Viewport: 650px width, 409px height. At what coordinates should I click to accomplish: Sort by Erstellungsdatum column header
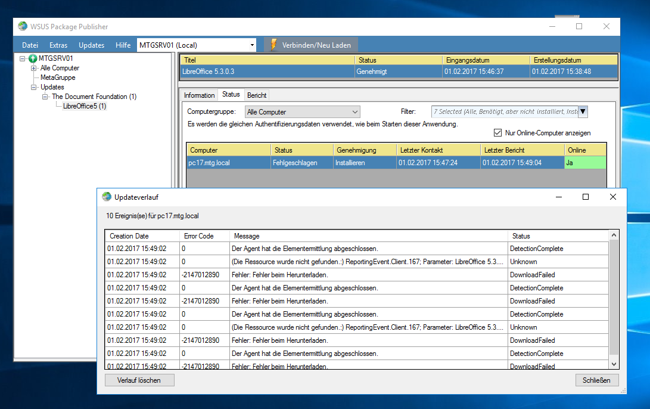[x=574, y=60]
